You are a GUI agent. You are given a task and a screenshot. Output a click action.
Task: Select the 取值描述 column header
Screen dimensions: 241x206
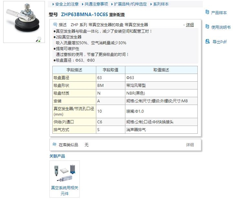[x=161, y=70]
